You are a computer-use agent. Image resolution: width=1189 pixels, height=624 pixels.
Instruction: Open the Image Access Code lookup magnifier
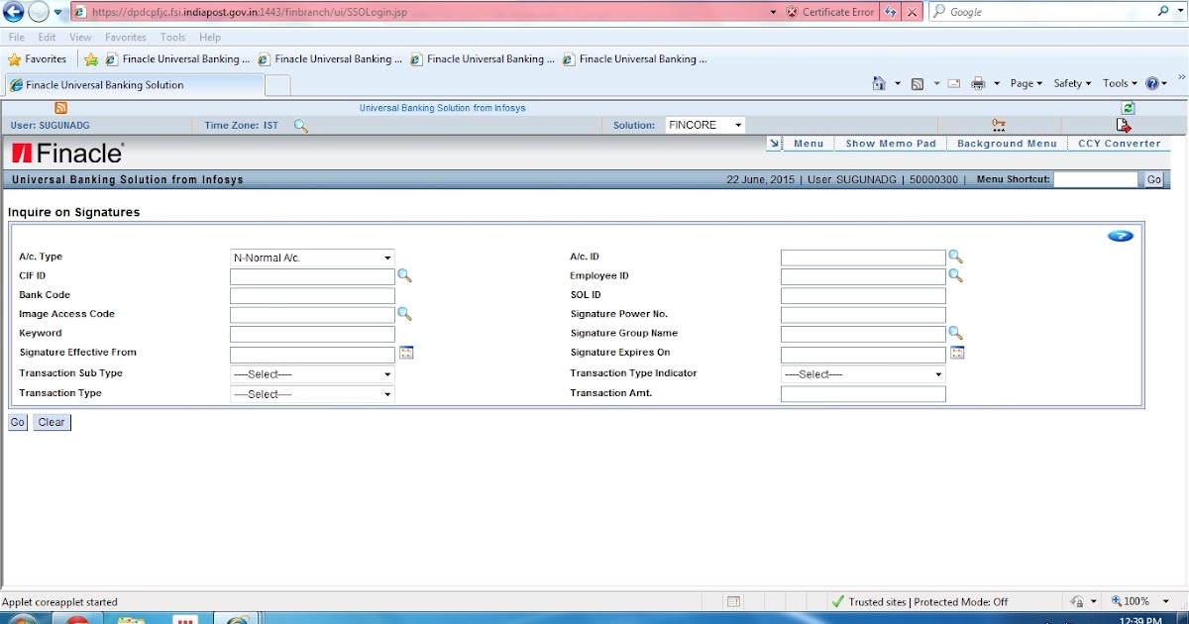point(404,314)
